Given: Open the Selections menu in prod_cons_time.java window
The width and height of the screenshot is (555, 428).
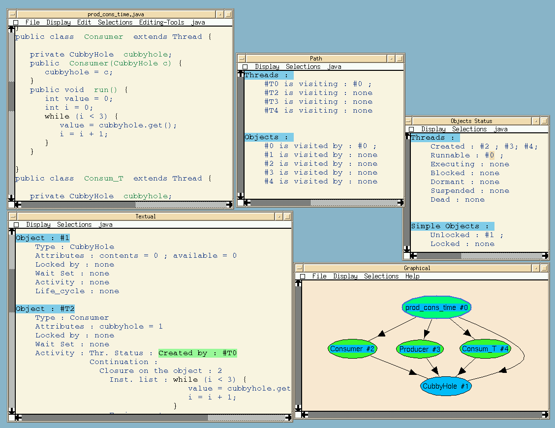Looking at the screenshot, I should [x=115, y=22].
